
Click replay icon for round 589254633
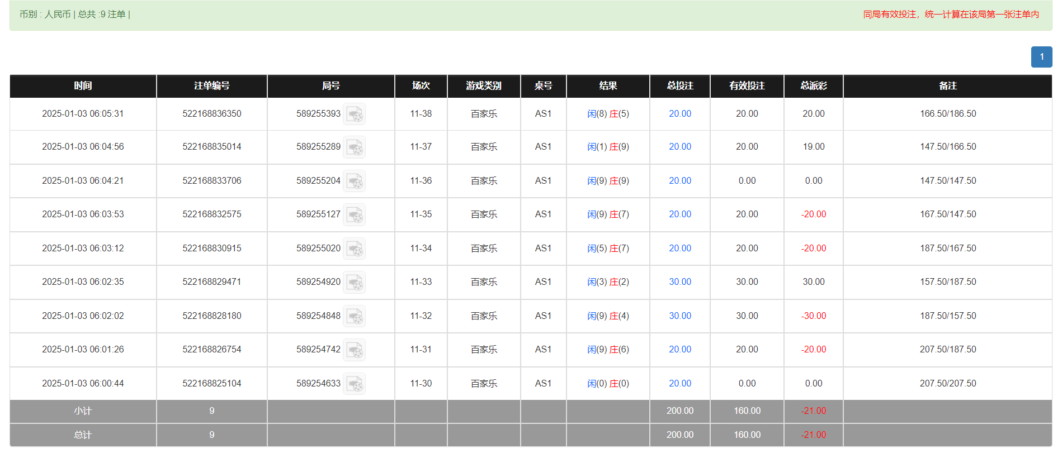[354, 384]
